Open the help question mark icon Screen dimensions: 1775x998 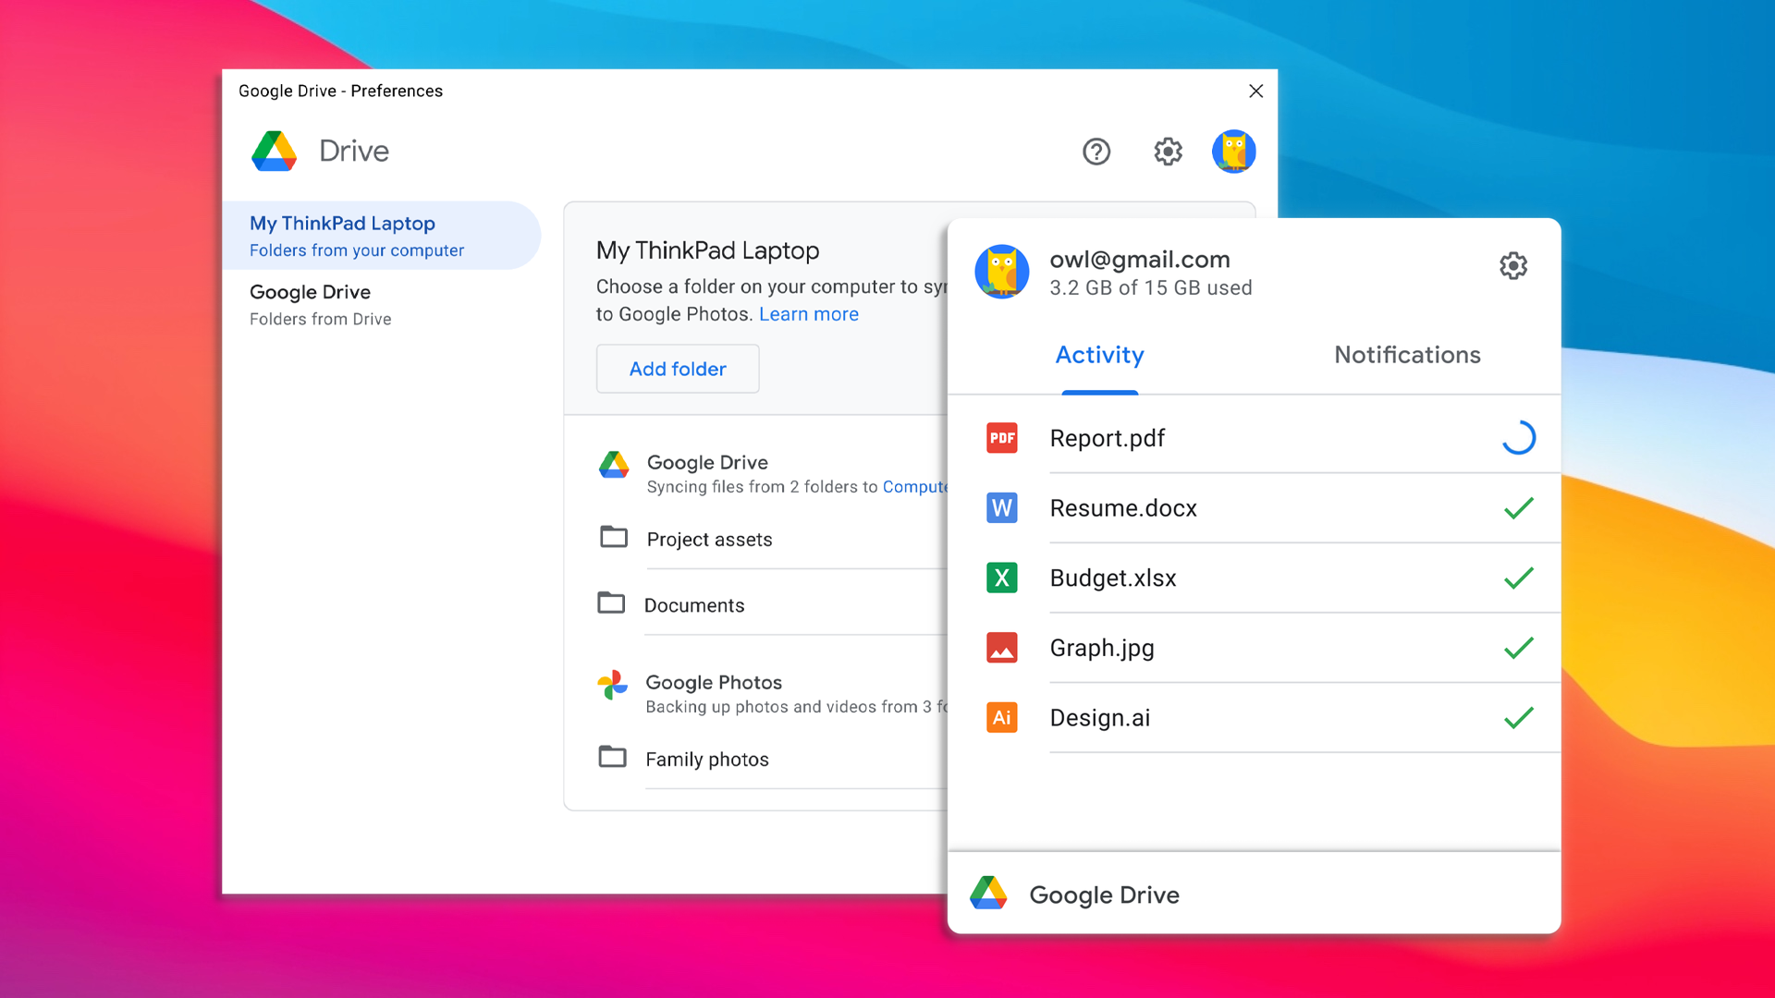click(x=1096, y=152)
